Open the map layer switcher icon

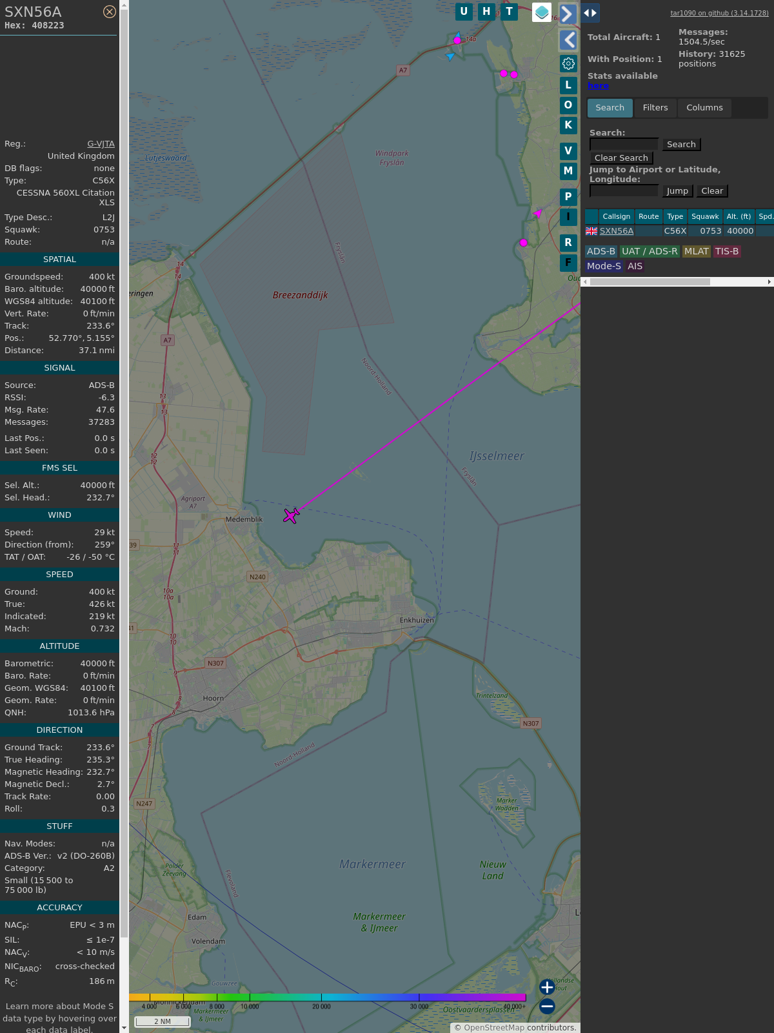pos(542,12)
